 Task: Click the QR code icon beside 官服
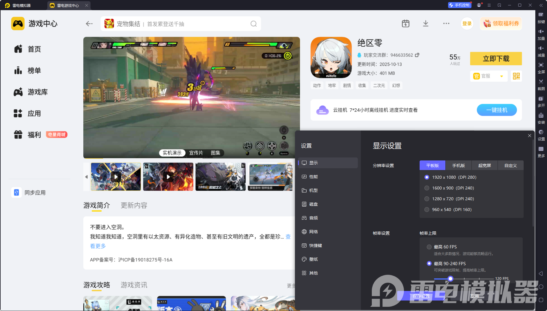coord(516,76)
